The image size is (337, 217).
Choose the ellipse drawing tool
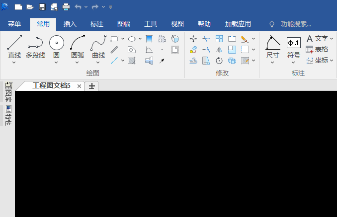[132, 39]
